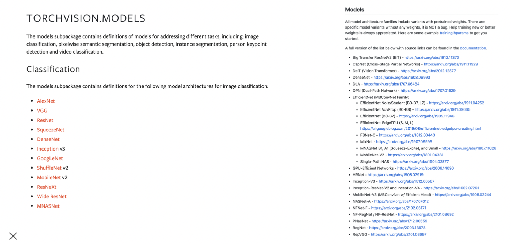
Task: Close the viewer with the X icon
Action: (x=13, y=236)
